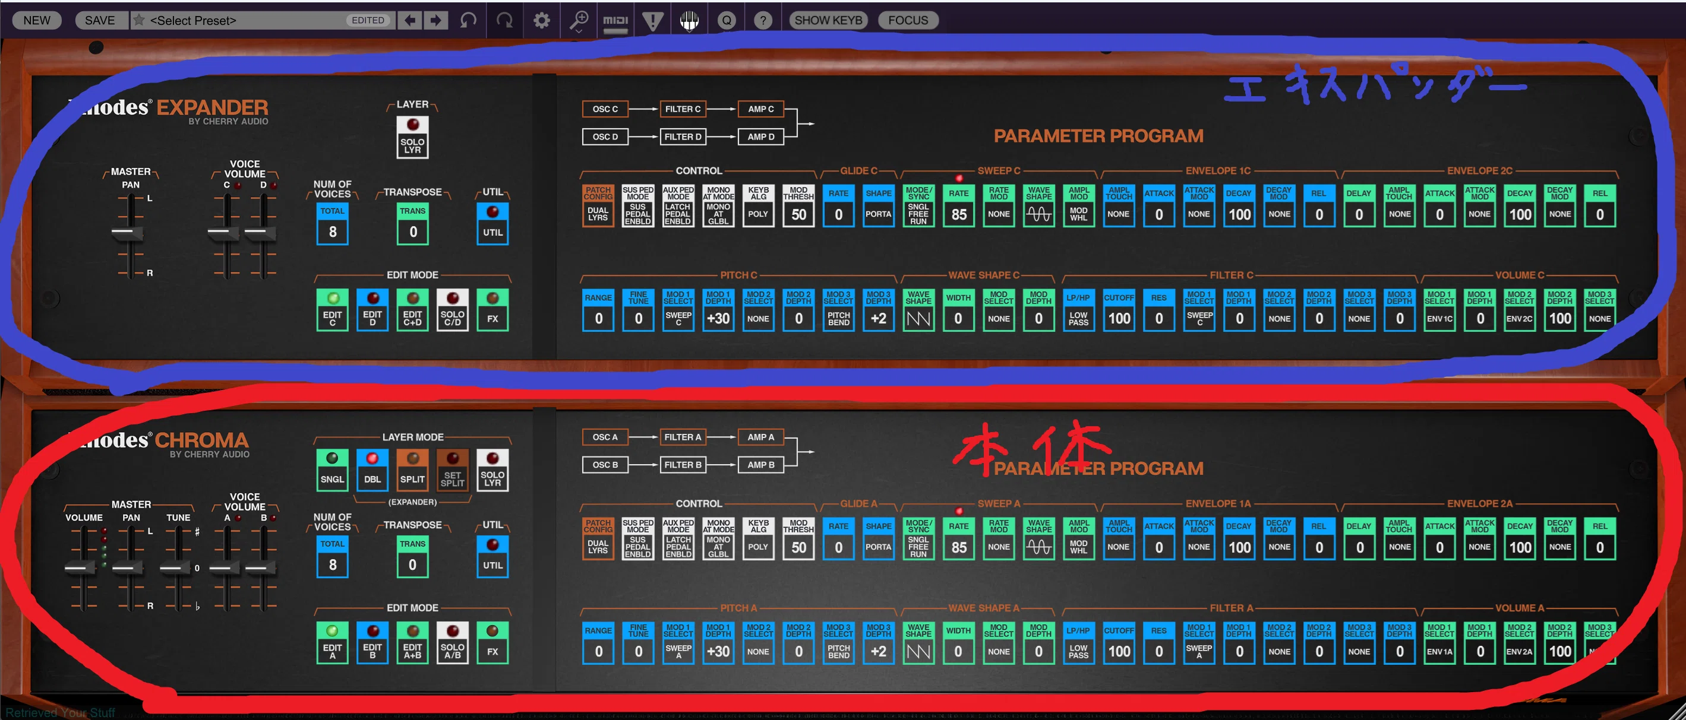This screenshot has height=720, width=1686.
Task: Enable EDIT A+B mode
Action: 412,643
